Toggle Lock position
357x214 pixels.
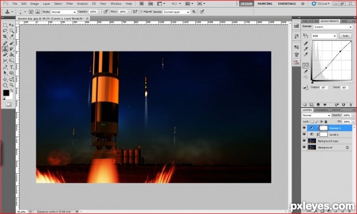click(x=321, y=122)
